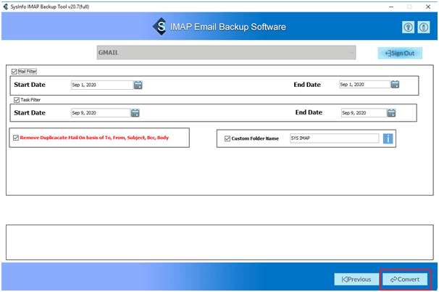Viewport: 439px width, 292px height.
Task: Expand the GMAIL account dropdown
Action: pos(352,52)
